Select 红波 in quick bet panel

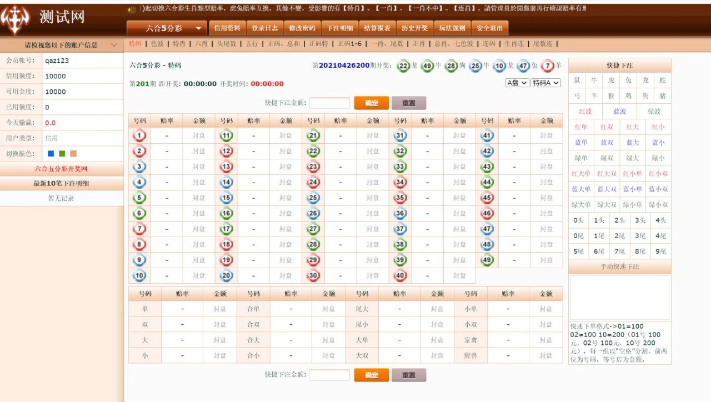tap(585, 112)
